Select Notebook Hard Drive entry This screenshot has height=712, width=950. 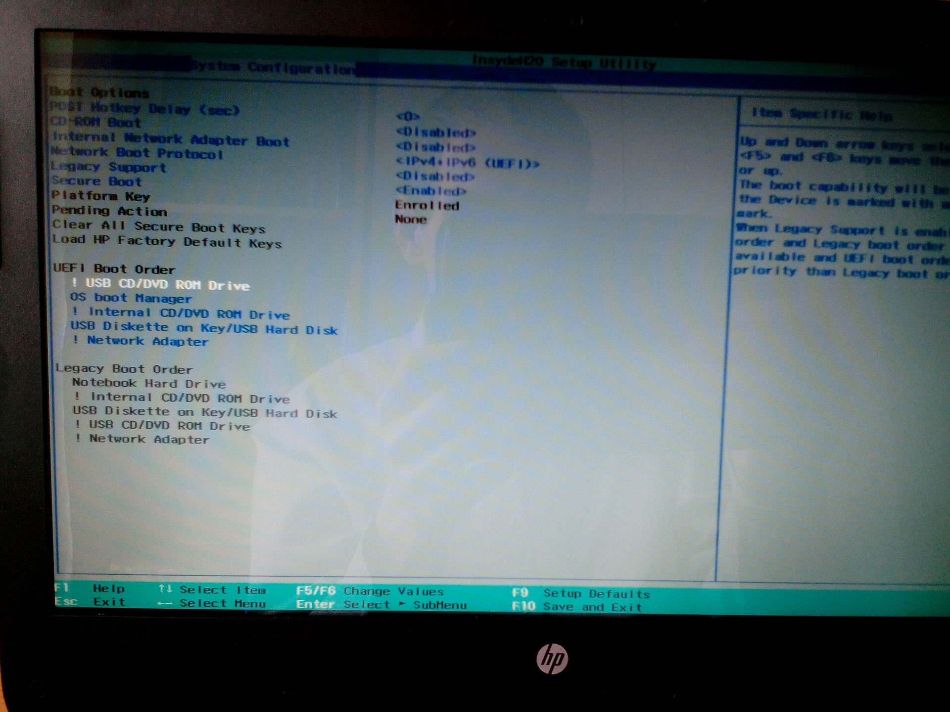(149, 383)
